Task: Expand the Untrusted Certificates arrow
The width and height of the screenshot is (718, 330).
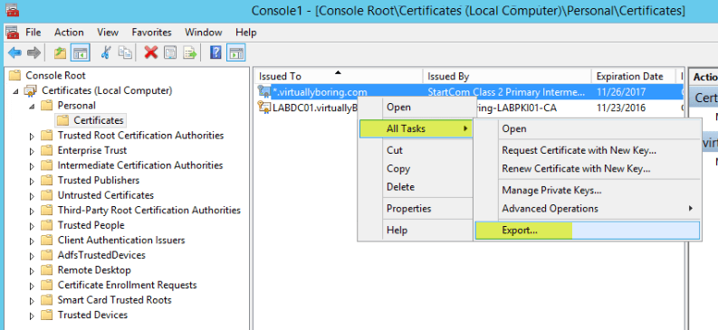Action: 32,195
